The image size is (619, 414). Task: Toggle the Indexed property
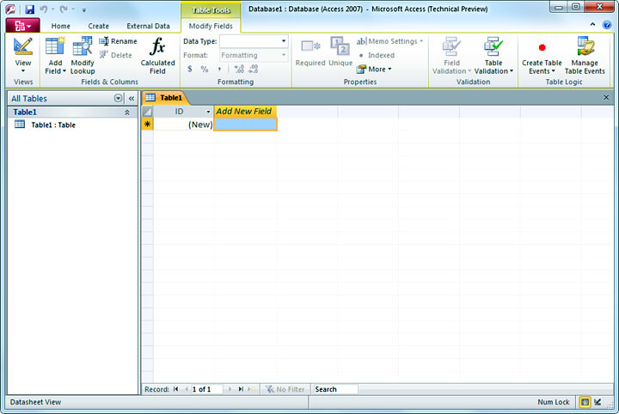(x=377, y=55)
